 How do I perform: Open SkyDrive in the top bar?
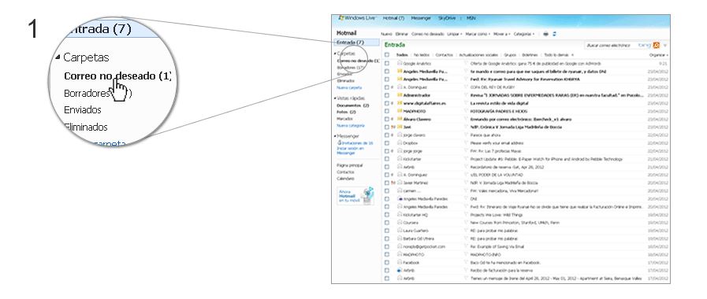point(447,18)
